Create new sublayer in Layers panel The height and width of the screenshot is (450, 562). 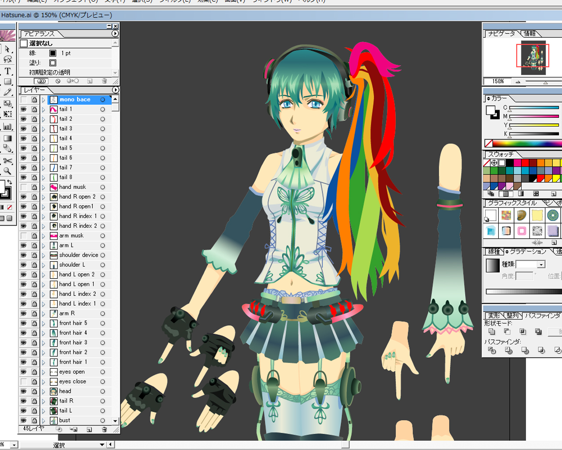tap(73, 429)
